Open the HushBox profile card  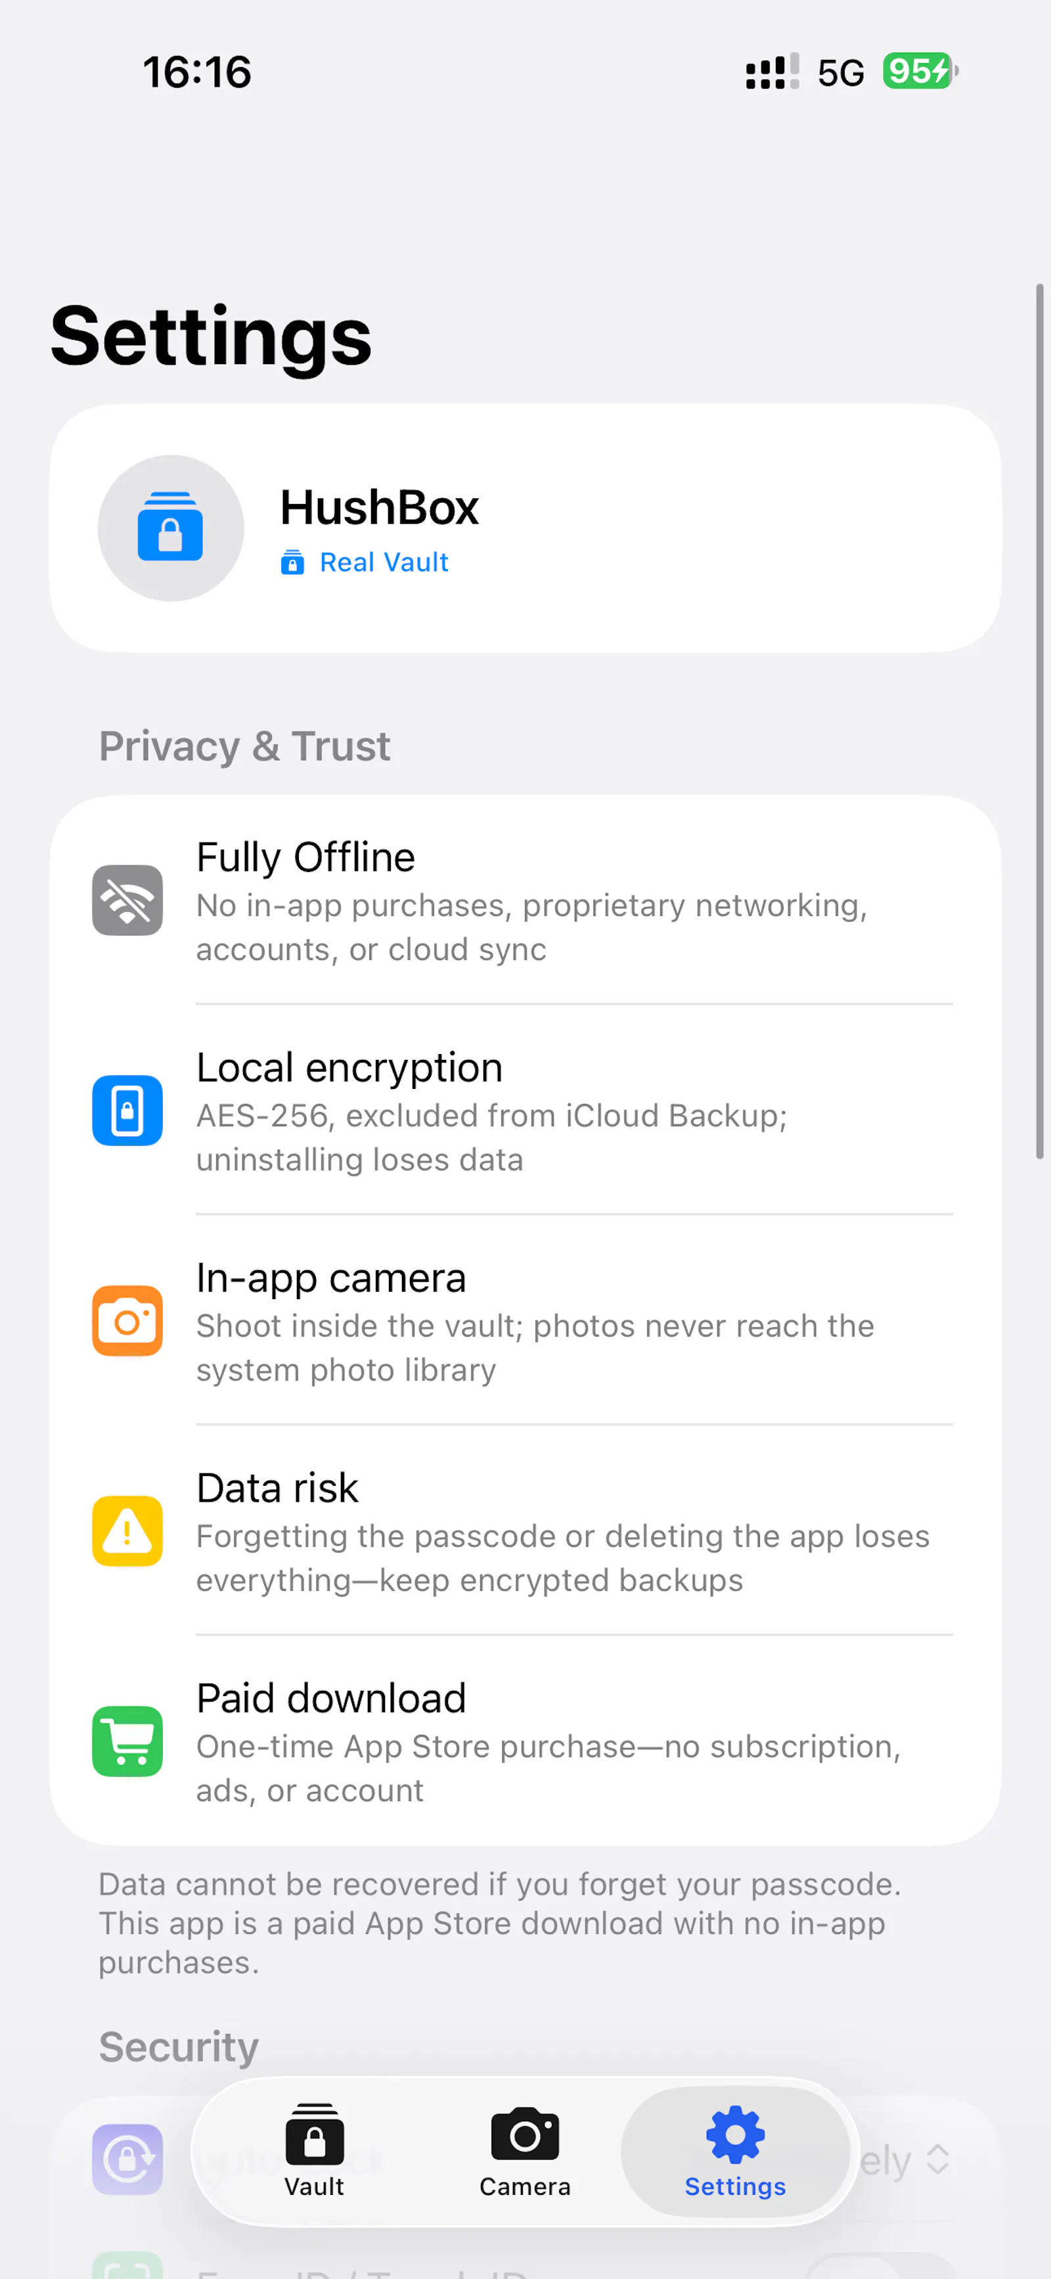click(525, 528)
